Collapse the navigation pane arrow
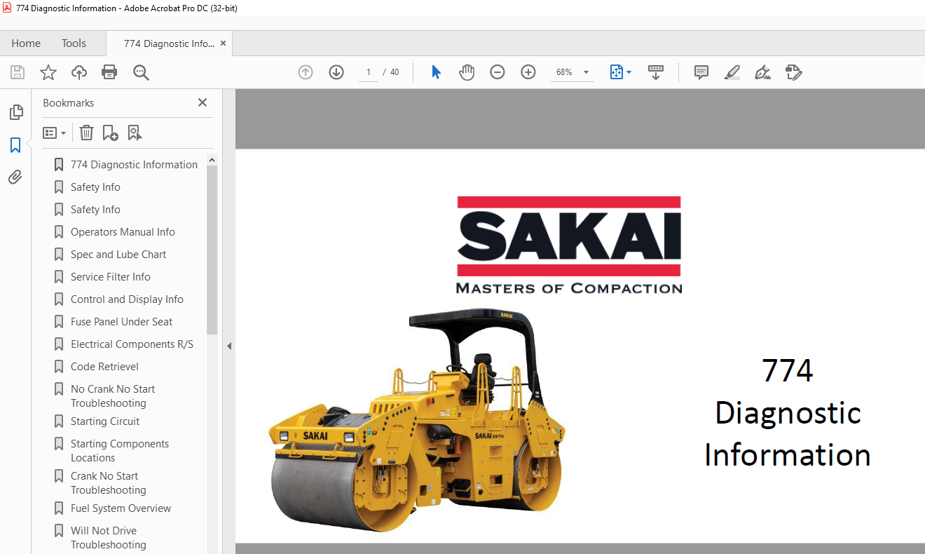925x554 pixels. click(228, 346)
